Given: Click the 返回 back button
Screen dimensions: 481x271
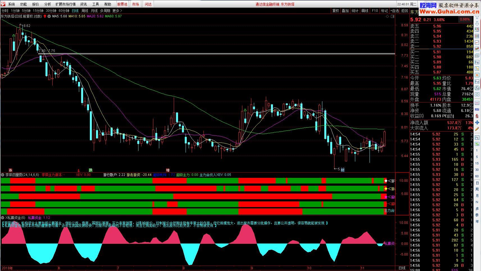Looking at the screenshot, I should tap(405, 11).
